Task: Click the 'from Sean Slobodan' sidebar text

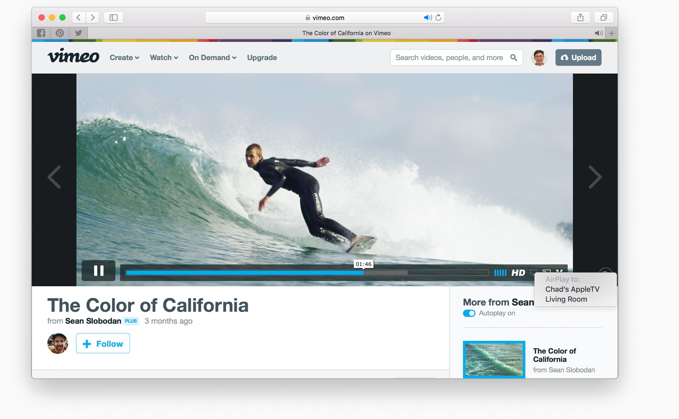Action: point(564,370)
